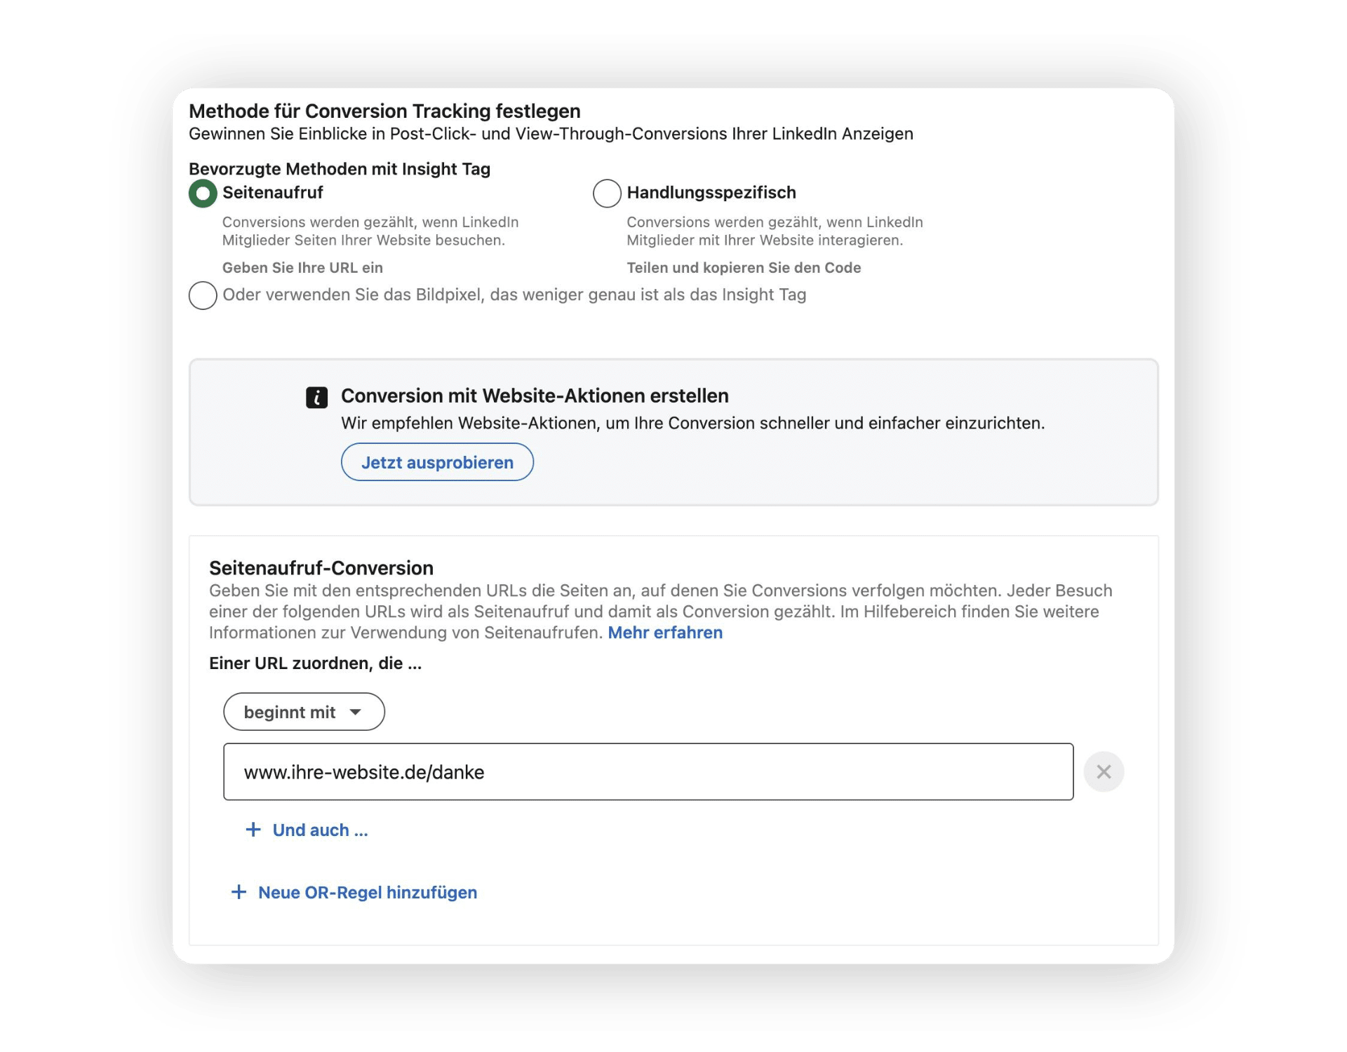Click "Teilen und kopieren Sie den Code" text
1347x1052 pixels.
(744, 268)
